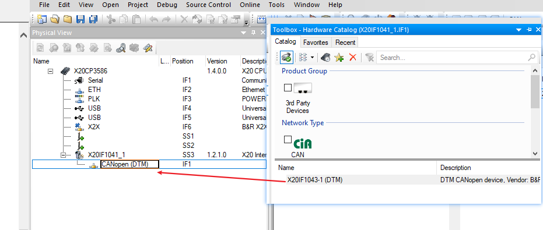The height and width of the screenshot is (230, 543).
Task: Switch to the Favorites tab
Action: tap(316, 42)
